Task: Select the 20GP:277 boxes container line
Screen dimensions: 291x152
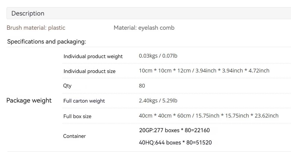Action: tap(175, 130)
